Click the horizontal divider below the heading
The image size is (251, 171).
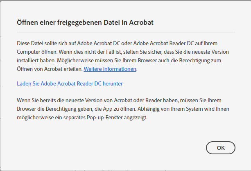pos(126,32)
